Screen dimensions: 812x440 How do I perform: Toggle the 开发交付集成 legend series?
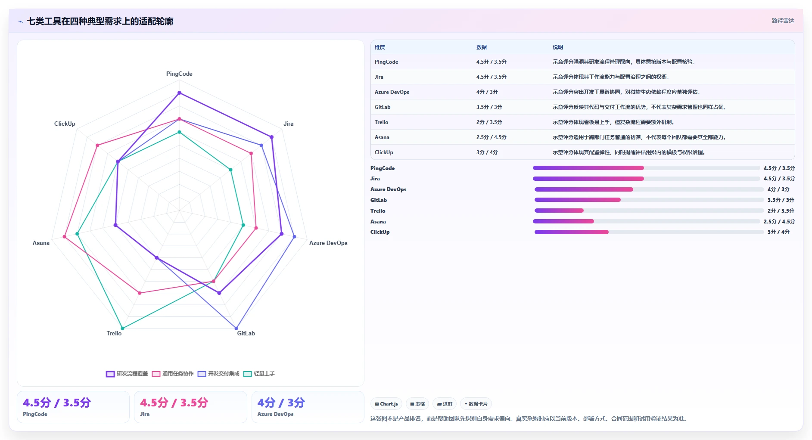point(218,374)
